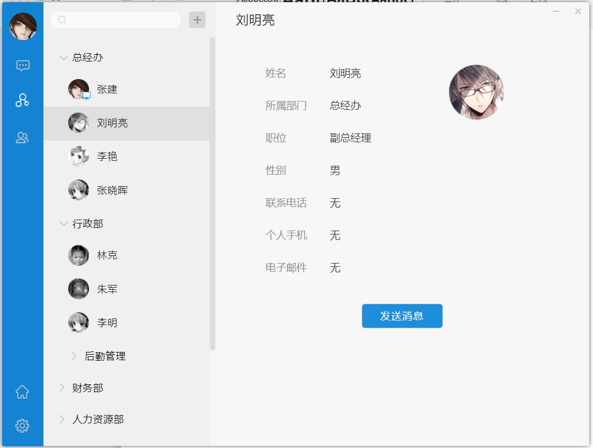Click 刘明亮's large profile photo
Screen dimensions: 593x448
pyautogui.click(x=476, y=92)
